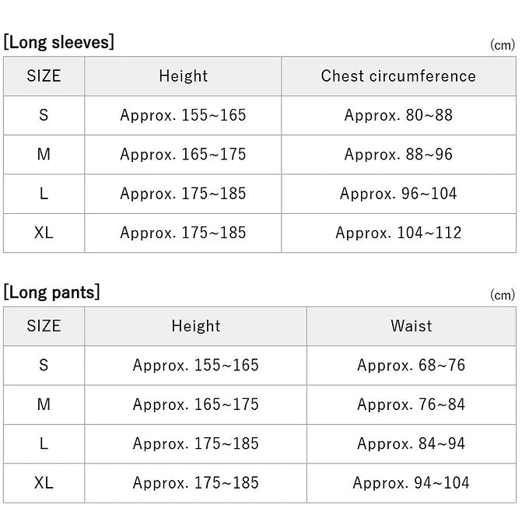Screen dimensions: 529x529
Task: Click waist value Approx. 84~94
Action: point(412,443)
